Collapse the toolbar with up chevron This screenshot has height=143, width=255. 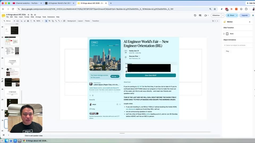coord(218,21)
